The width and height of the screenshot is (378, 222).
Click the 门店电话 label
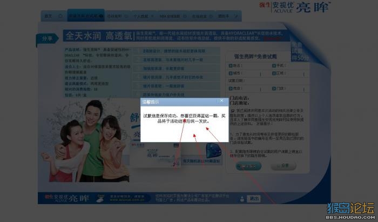240,98
